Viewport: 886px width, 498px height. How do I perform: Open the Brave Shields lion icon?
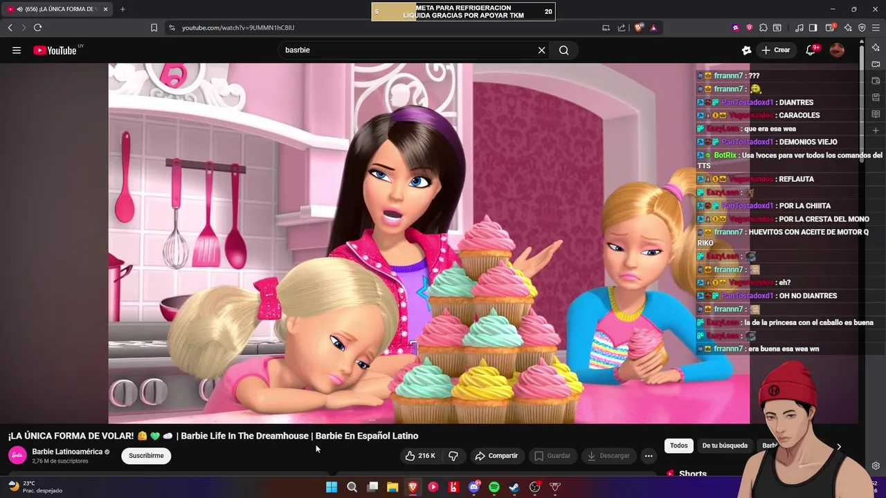pyautogui.click(x=638, y=28)
